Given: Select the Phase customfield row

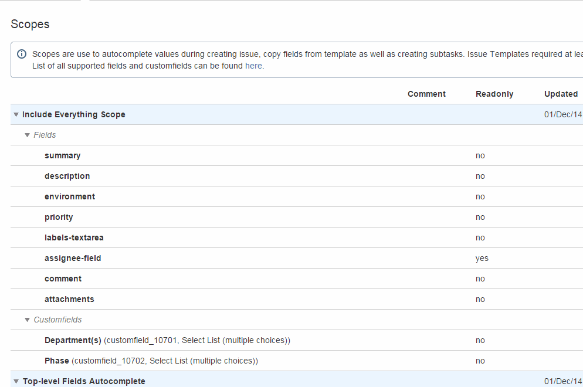Looking at the screenshot, I should tap(297, 361).
